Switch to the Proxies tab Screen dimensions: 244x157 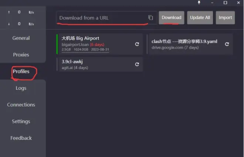(21, 55)
